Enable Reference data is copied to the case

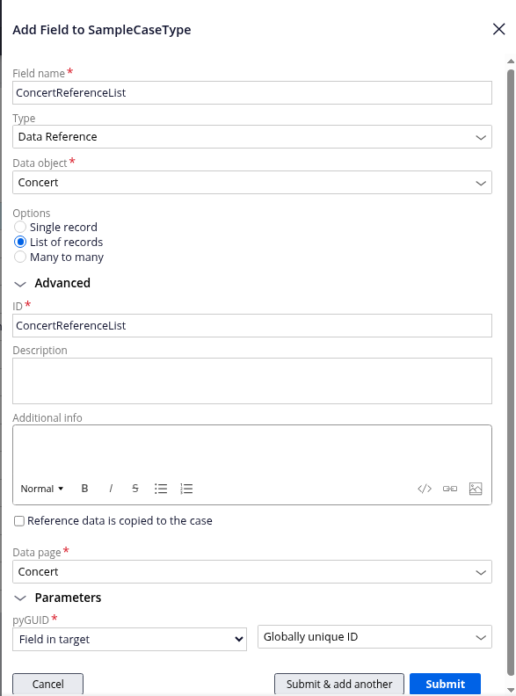[x=19, y=521]
